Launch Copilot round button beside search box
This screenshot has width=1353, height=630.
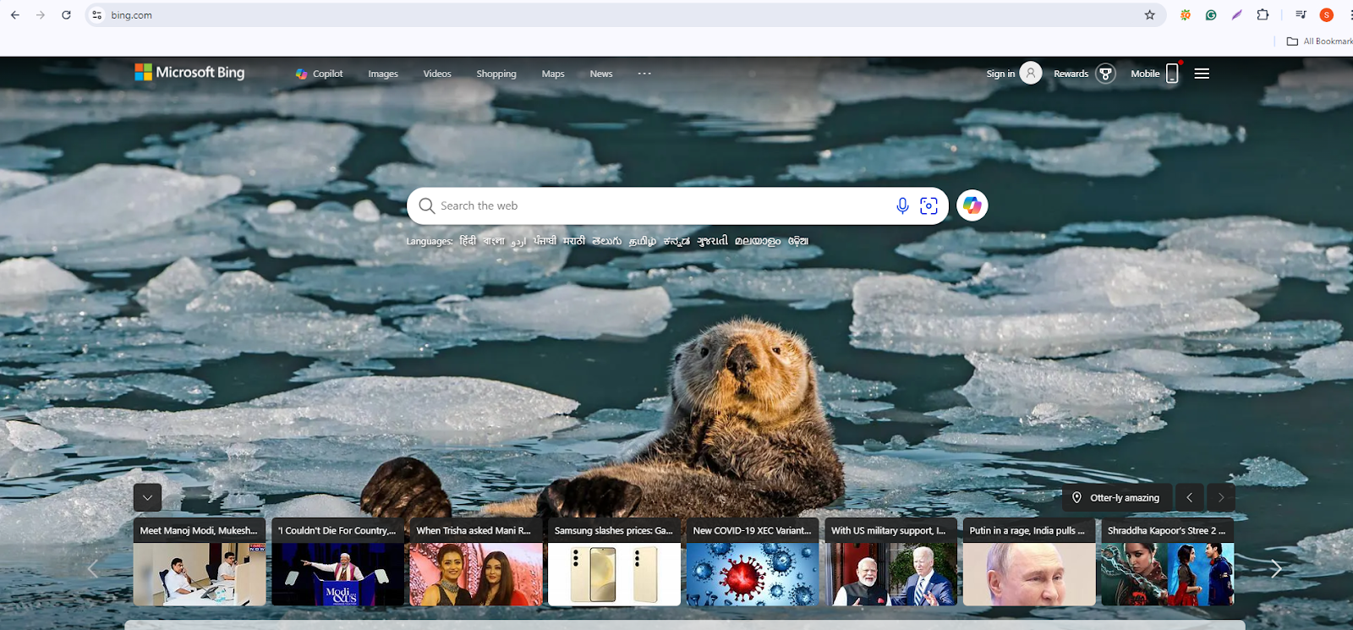coord(972,205)
